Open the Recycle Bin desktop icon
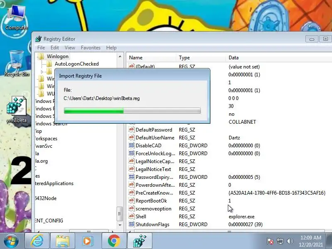 click(17, 63)
